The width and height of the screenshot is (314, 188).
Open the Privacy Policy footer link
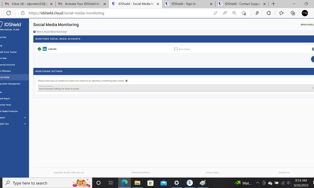[x=212, y=172]
